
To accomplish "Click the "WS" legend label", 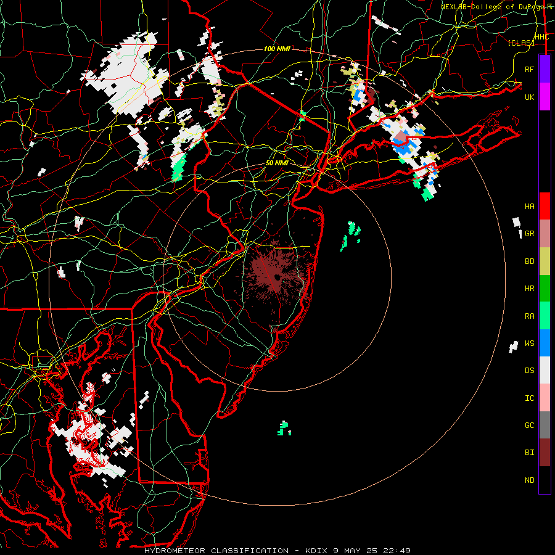I will 529,343.
